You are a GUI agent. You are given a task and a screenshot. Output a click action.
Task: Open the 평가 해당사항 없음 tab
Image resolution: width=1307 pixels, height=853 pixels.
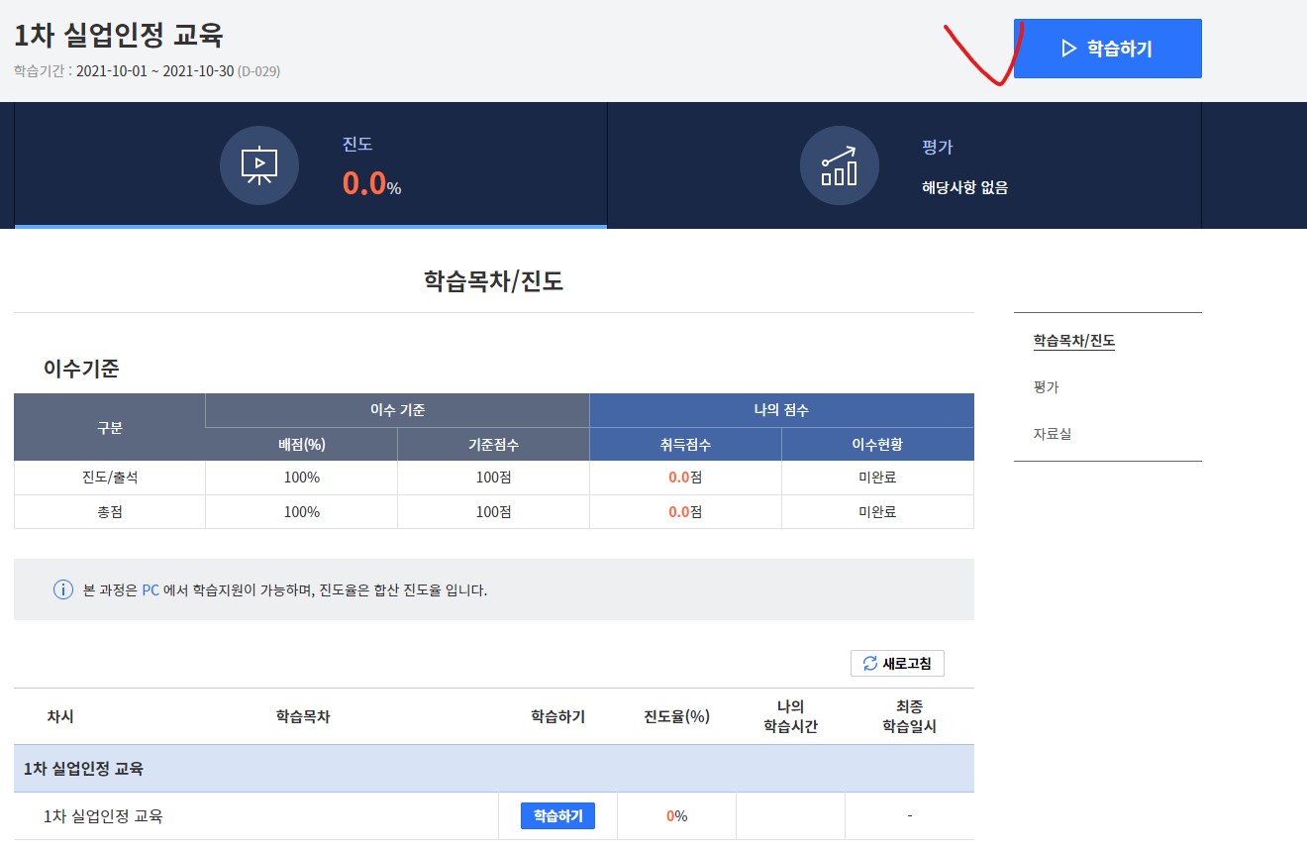click(x=904, y=165)
